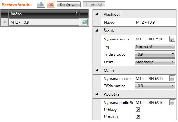Click the Třída šroubu property label
178x122 pixels.
[115, 54]
